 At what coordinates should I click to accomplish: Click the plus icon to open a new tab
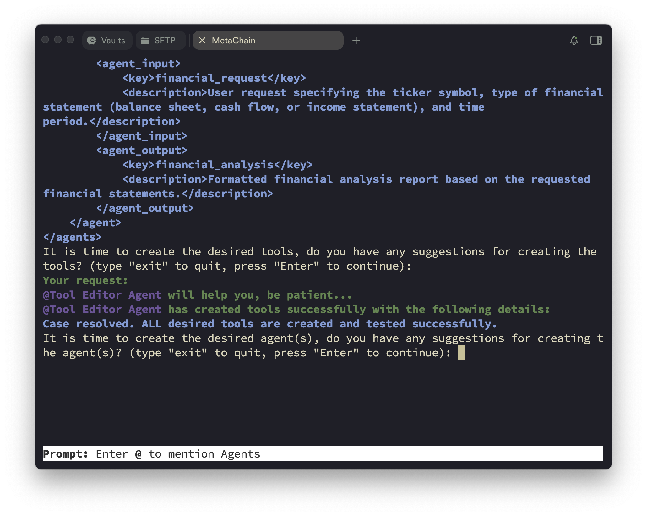point(356,40)
